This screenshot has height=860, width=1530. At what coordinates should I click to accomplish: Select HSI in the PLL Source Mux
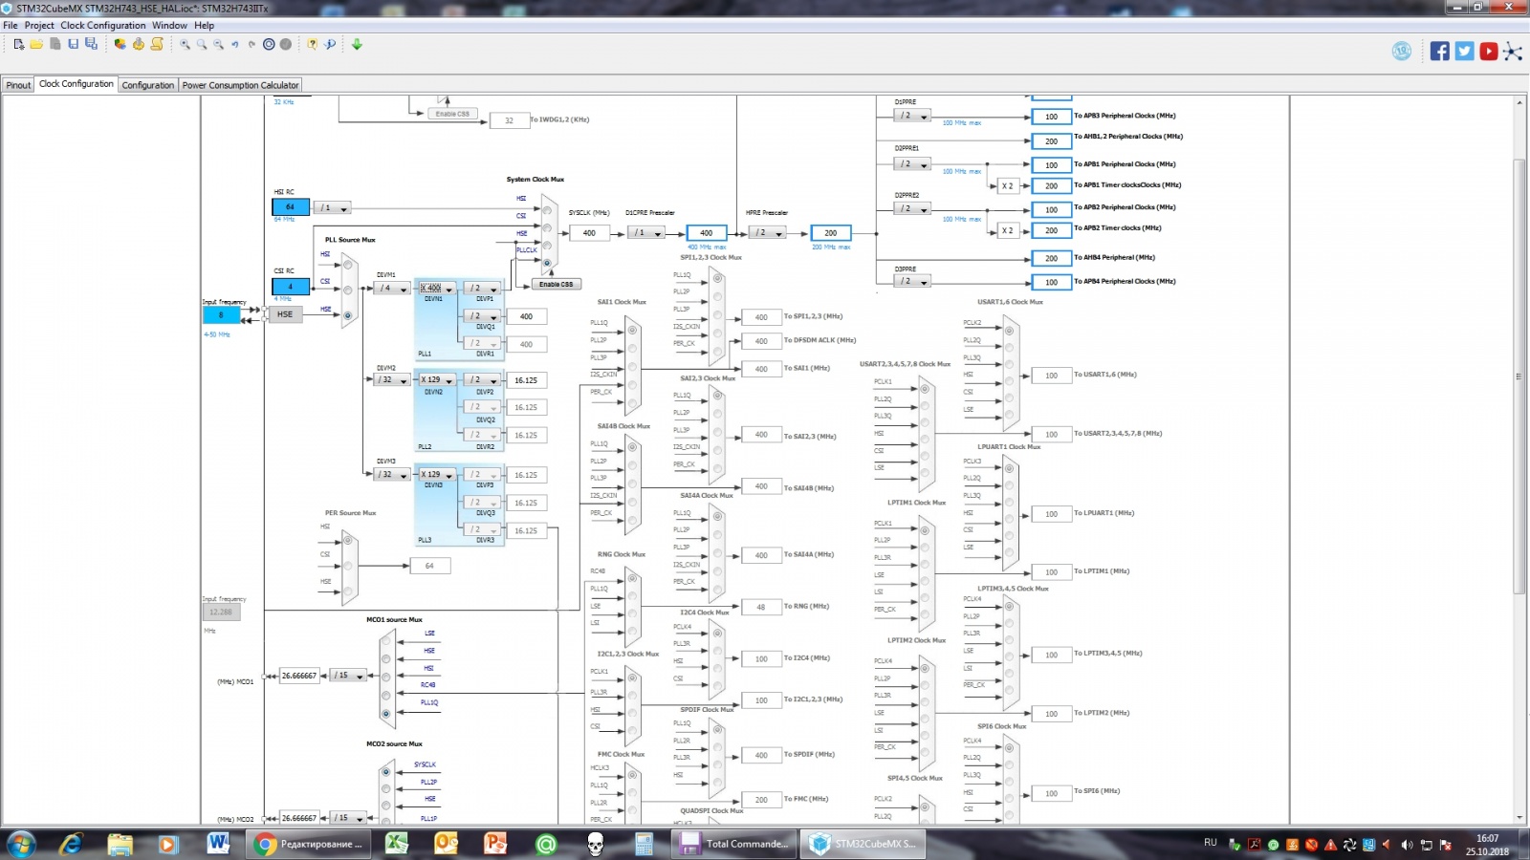(x=348, y=267)
